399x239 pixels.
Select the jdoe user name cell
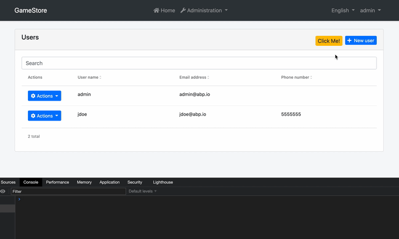point(82,115)
